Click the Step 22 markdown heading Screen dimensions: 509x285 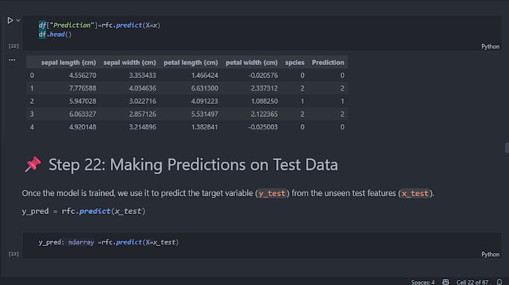(193, 165)
